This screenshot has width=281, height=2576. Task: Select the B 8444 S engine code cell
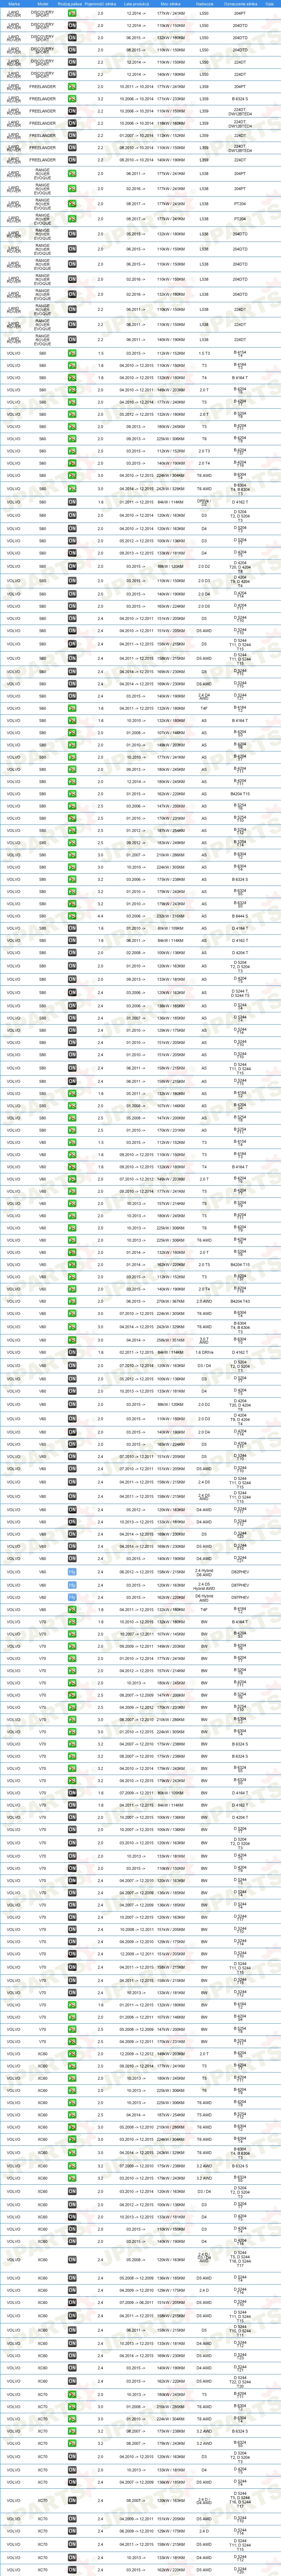(x=240, y=916)
